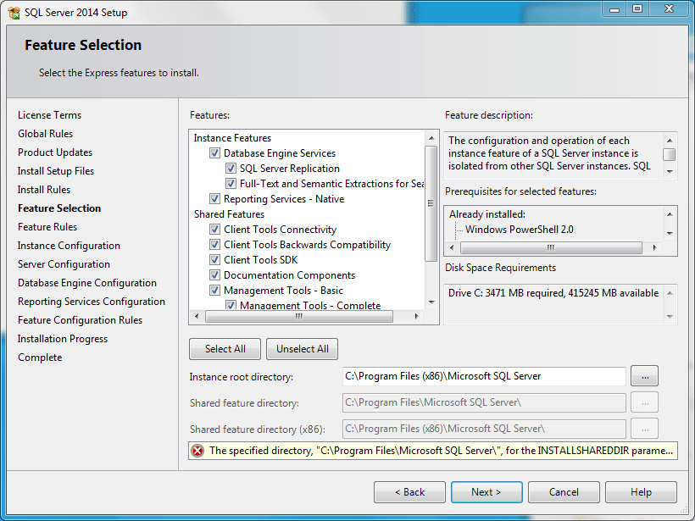Uncheck the Database Engine Services feature
Viewport: 695px width, 521px height.
(214, 153)
